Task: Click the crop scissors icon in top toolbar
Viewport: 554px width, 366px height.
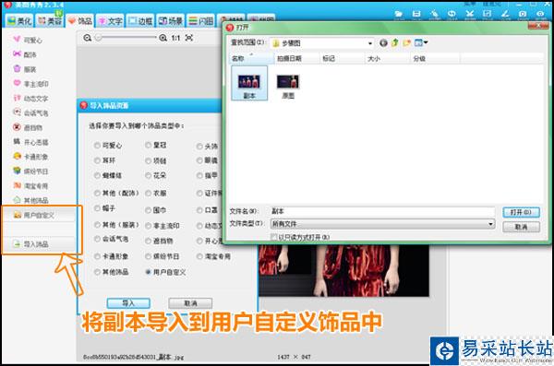Action: tap(470, 14)
